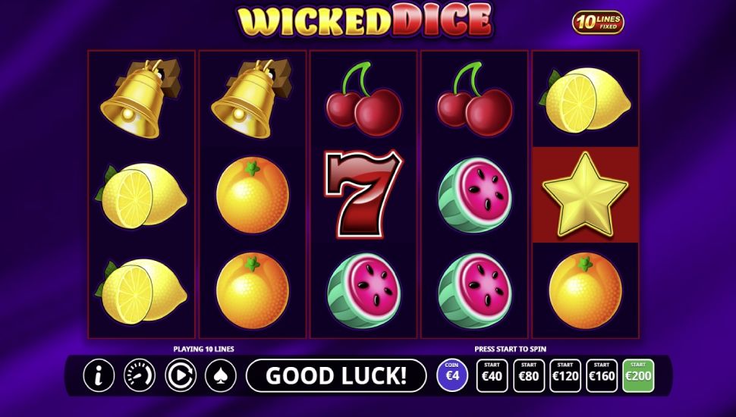Start a spin with €40 bet
736x417 pixels.
pos(492,376)
